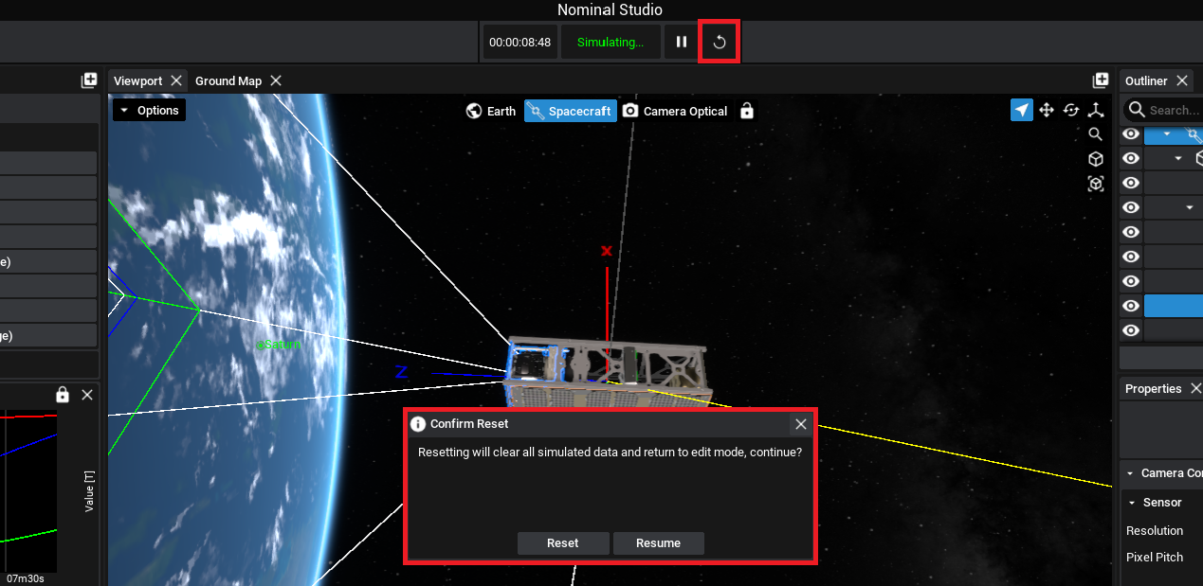Pause the running simulation
Viewport: 1203px width, 586px height.
(682, 43)
